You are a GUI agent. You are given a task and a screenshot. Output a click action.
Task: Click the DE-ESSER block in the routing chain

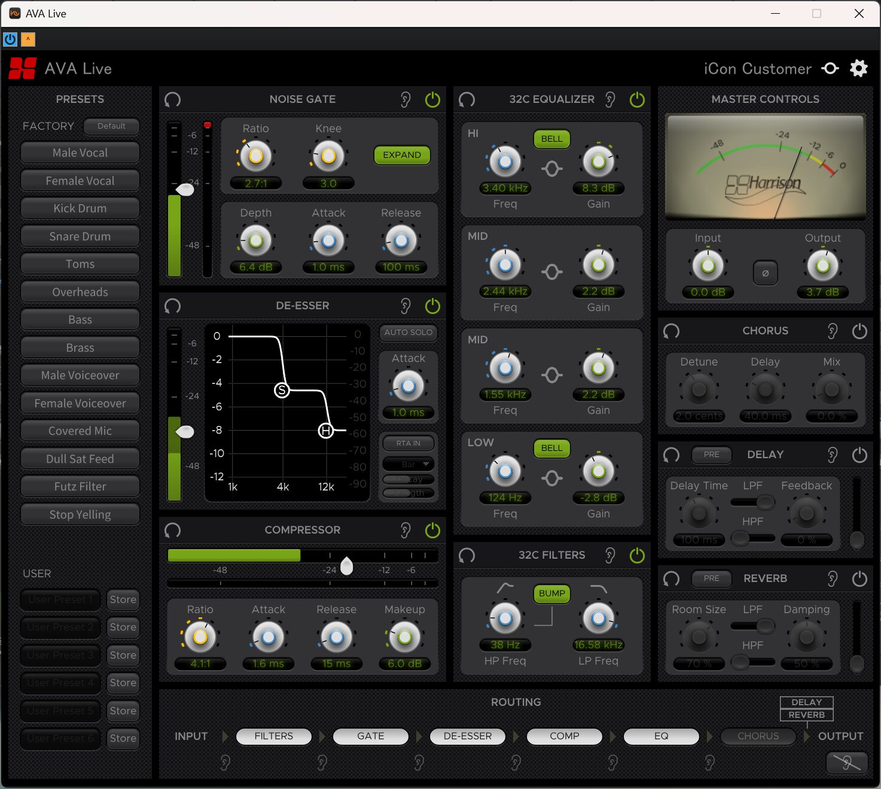[x=468, y=736]
